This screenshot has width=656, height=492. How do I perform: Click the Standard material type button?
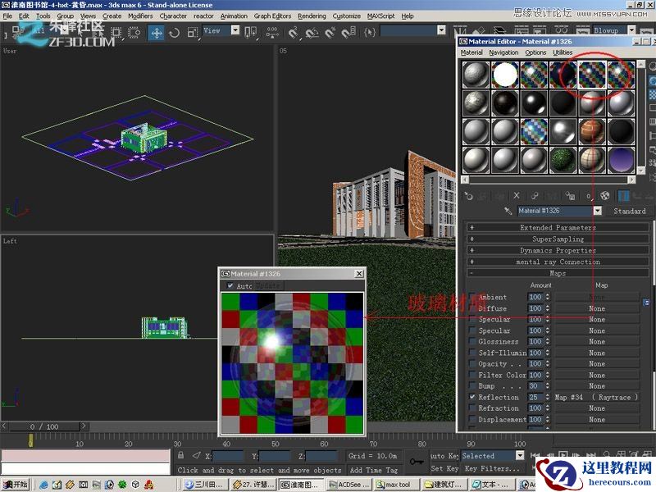629,211
